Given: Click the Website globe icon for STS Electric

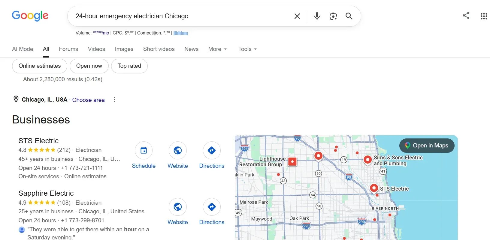Looking at the screenshot, I should (x=178, y=150).
